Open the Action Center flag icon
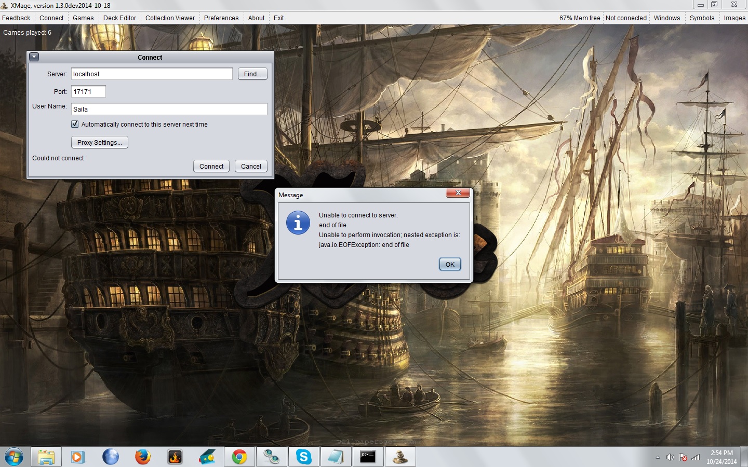748x467 pixels. click(683, 457)
